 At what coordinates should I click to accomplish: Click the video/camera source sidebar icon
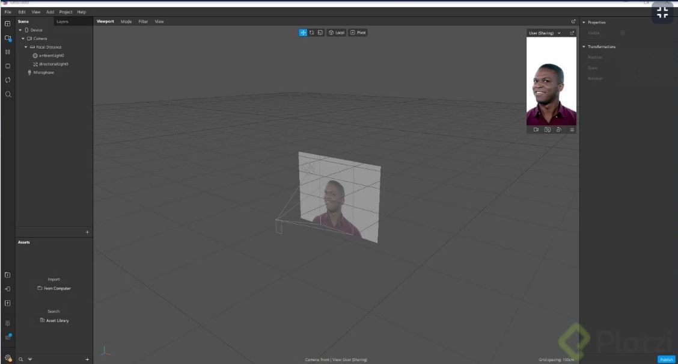pyautogui.click(x=8, y=38)
